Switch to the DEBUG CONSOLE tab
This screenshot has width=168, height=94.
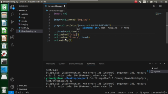point(76,64)
